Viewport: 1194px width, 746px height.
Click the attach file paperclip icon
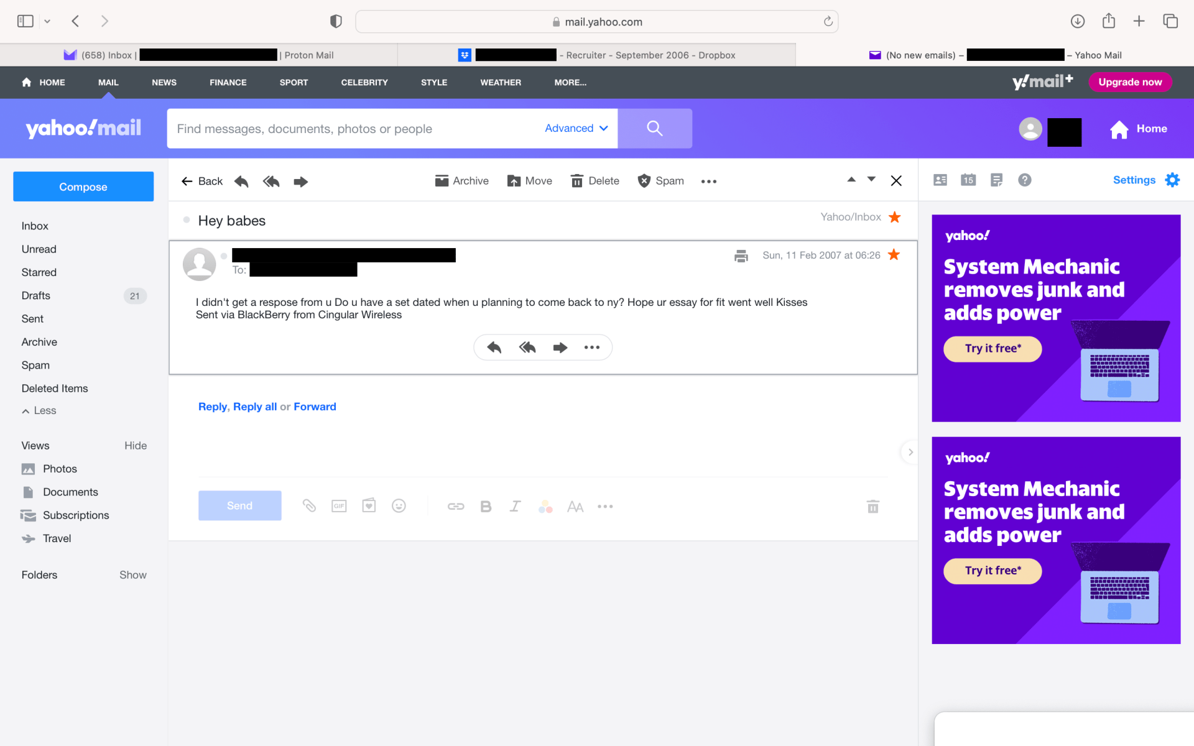(x=309, y=506)
